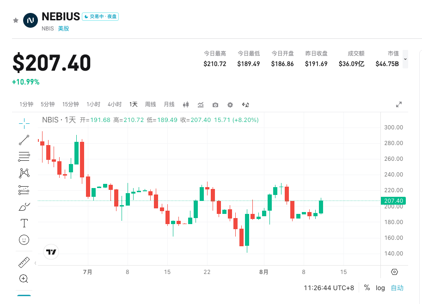Click the 美股 market link
422x304 pixels.
coord(63,29)
